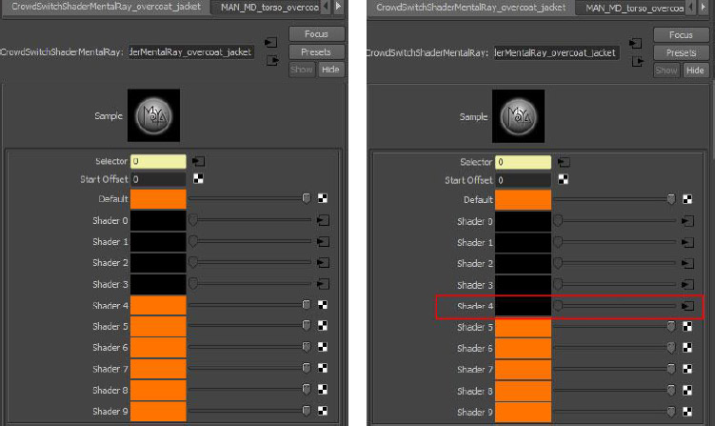715x426 pixels.
Task: Open the Shader 4 connection icon in right panel
Action: (x=688, y=306)
